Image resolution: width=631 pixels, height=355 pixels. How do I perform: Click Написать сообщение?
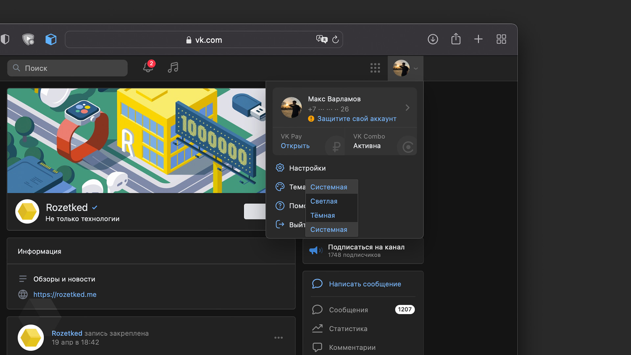365,284
